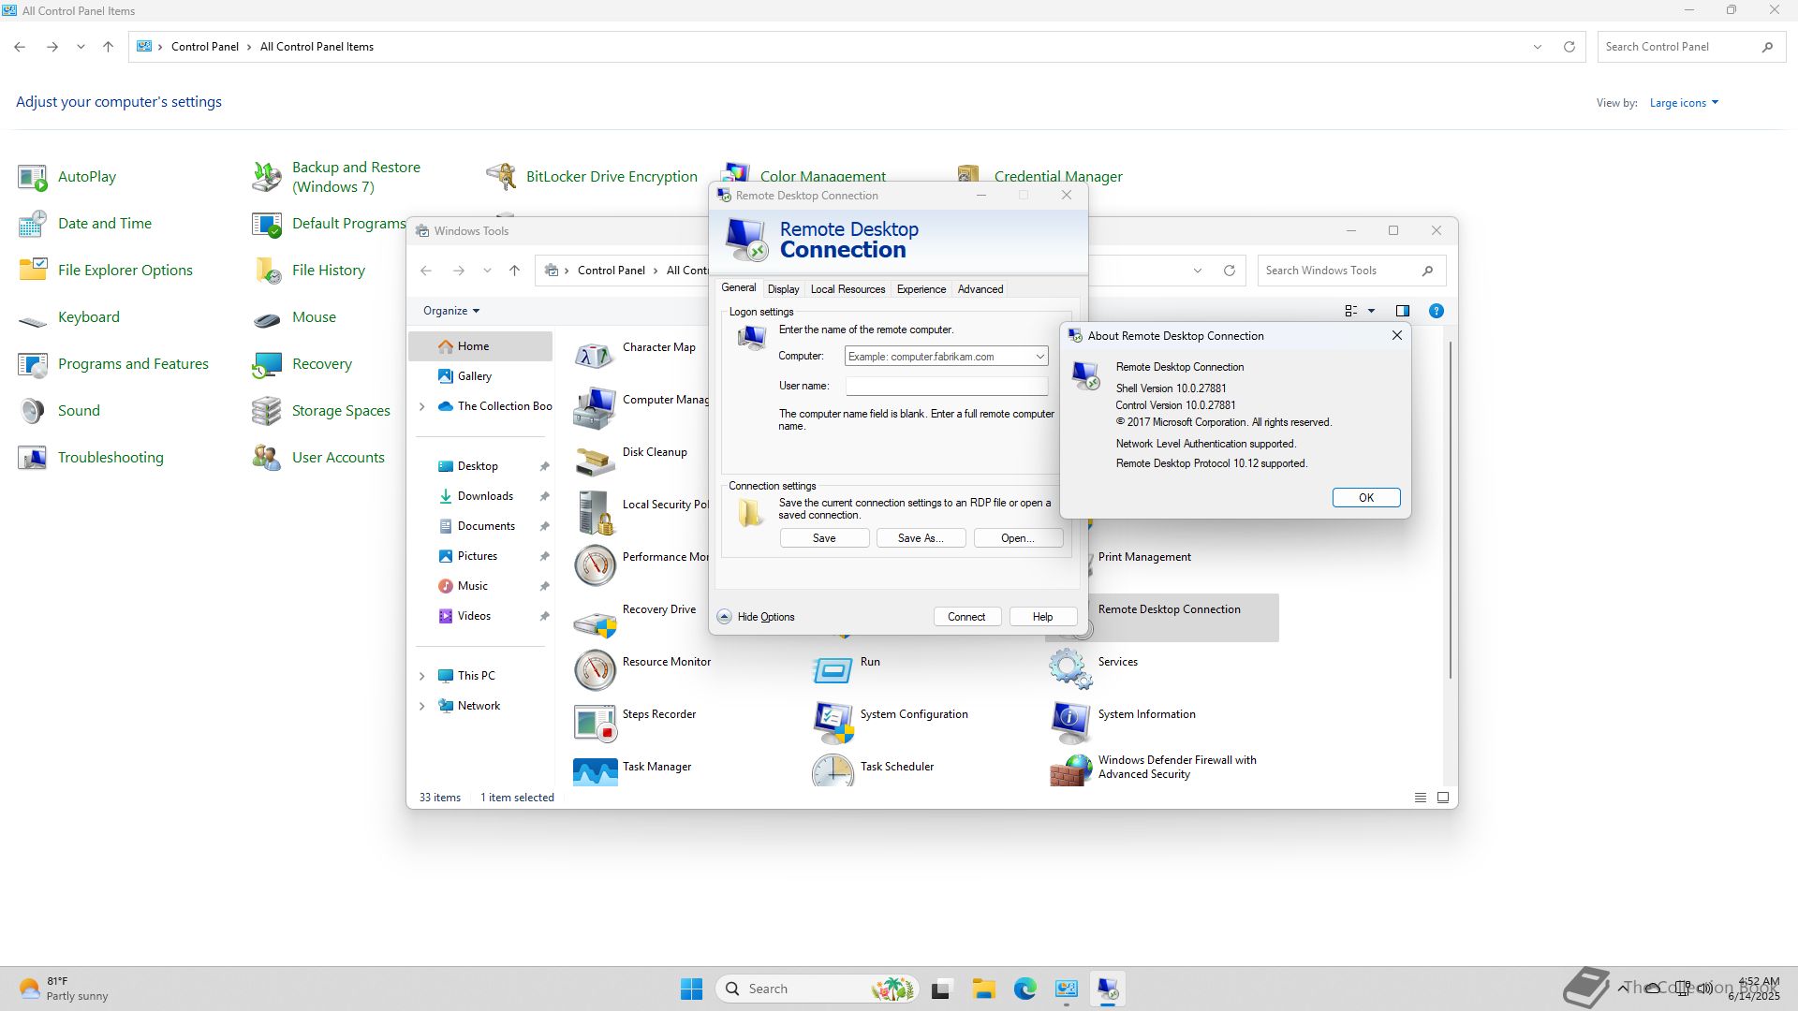Screen dimensions: 1798x1011
Task: Open System Information icon
Action: point(1069,722)
